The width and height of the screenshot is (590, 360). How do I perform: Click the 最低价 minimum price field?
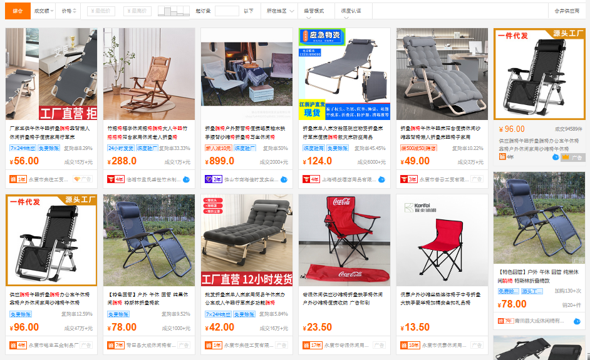[x=101, y=11]
